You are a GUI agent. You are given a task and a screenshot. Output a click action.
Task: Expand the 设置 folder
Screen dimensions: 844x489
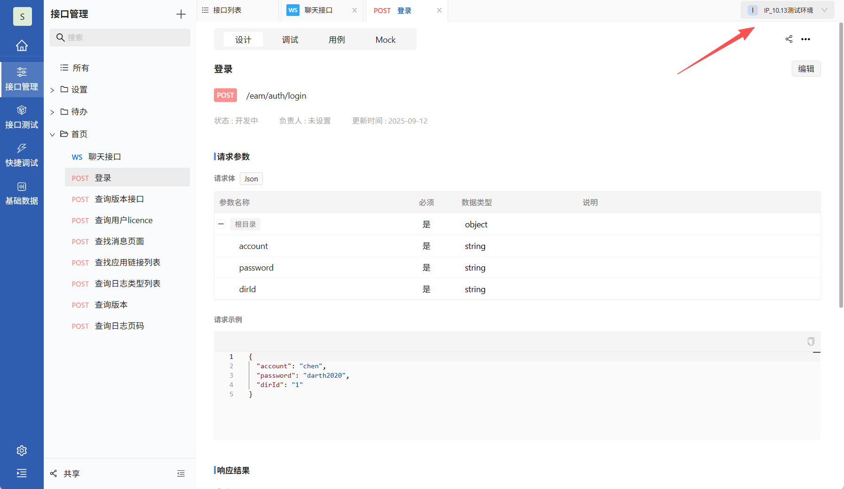pos(52,90)
